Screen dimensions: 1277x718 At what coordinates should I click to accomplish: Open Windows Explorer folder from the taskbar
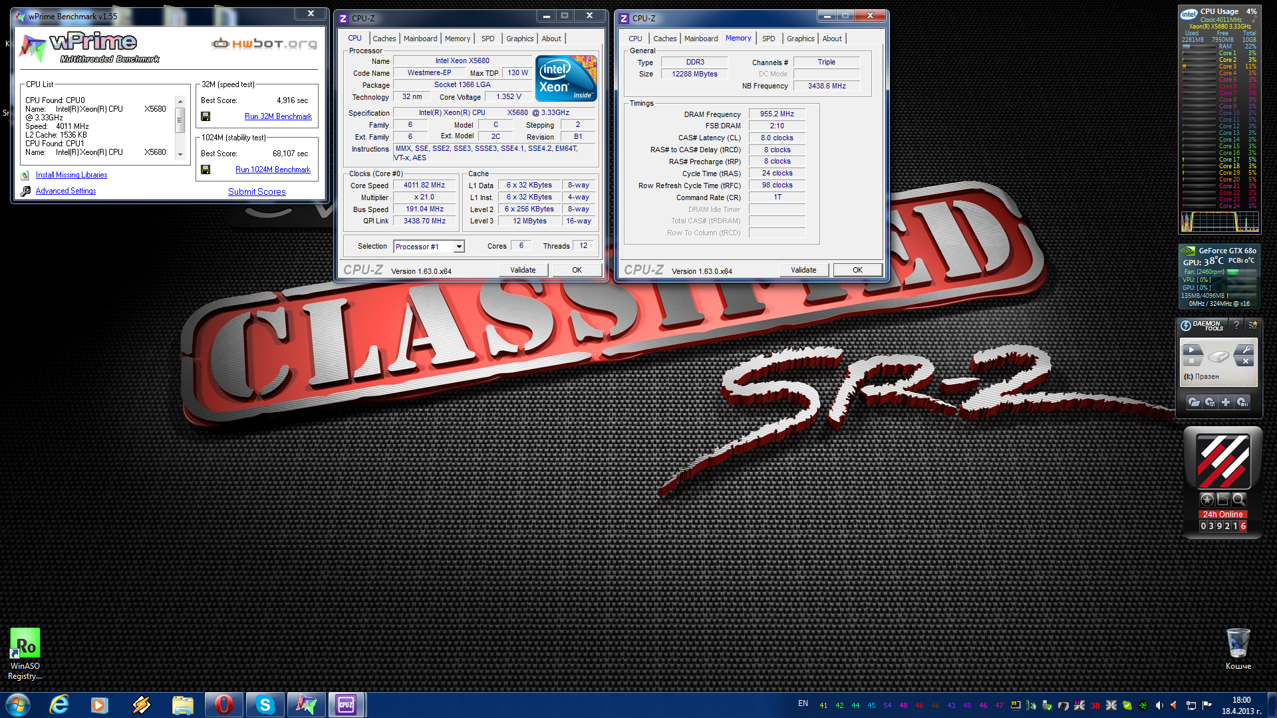pos(182,705)
